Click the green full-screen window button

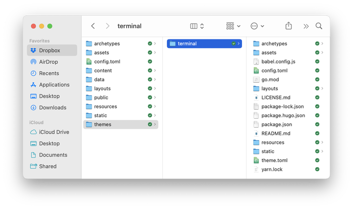pyautogui.click(x=50, y=26)
